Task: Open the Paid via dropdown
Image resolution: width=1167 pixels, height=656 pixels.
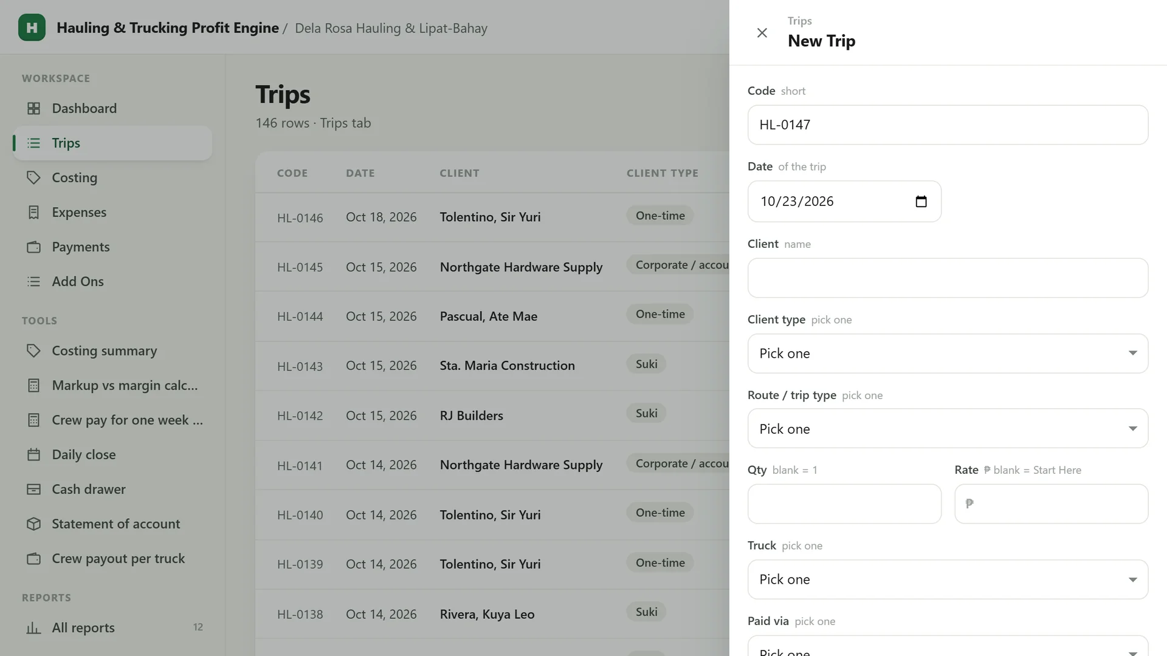Action: coord(948,646)
